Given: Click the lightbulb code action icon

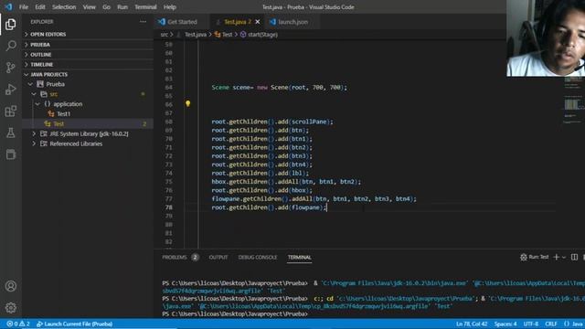Looking at the screenshot, I should click(187, 103).
